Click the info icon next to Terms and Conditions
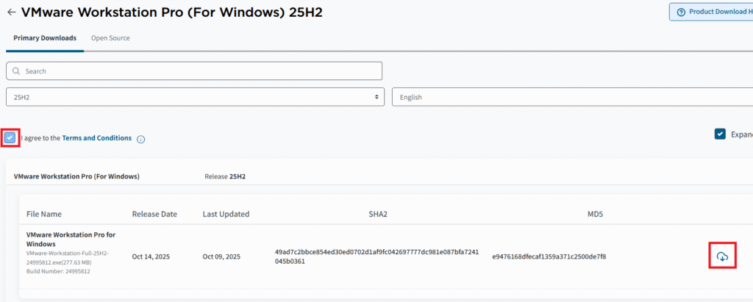The image size is (753, 302). [x=140, y=139]
